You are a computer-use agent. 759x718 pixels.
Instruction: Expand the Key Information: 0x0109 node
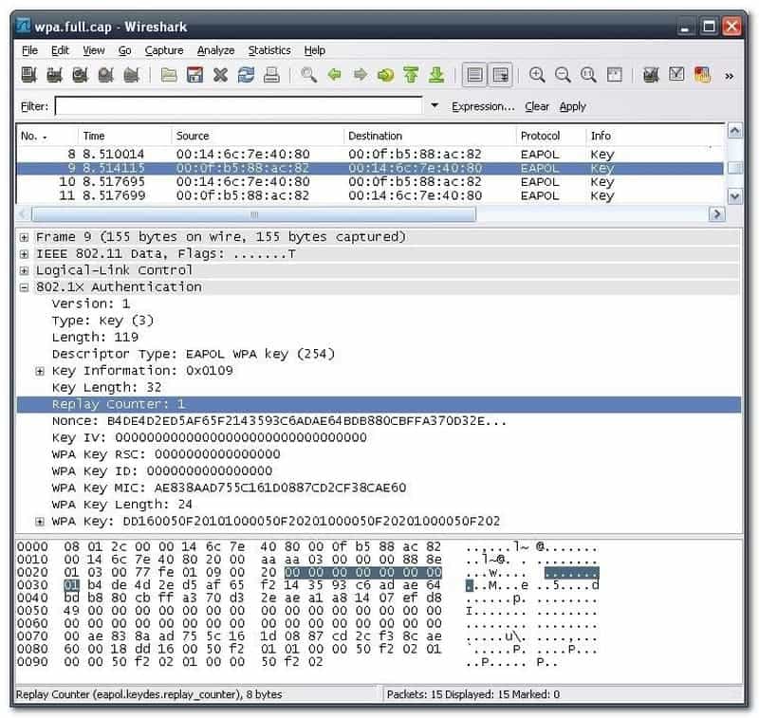tap(40, 371)
